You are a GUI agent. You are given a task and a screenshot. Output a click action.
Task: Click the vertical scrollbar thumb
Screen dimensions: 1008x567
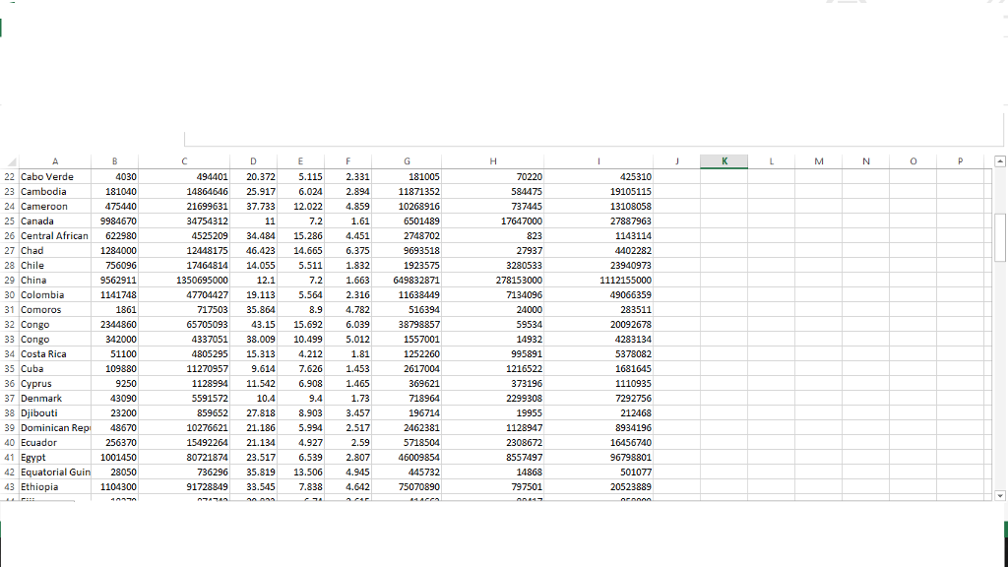pos(1000,237)
